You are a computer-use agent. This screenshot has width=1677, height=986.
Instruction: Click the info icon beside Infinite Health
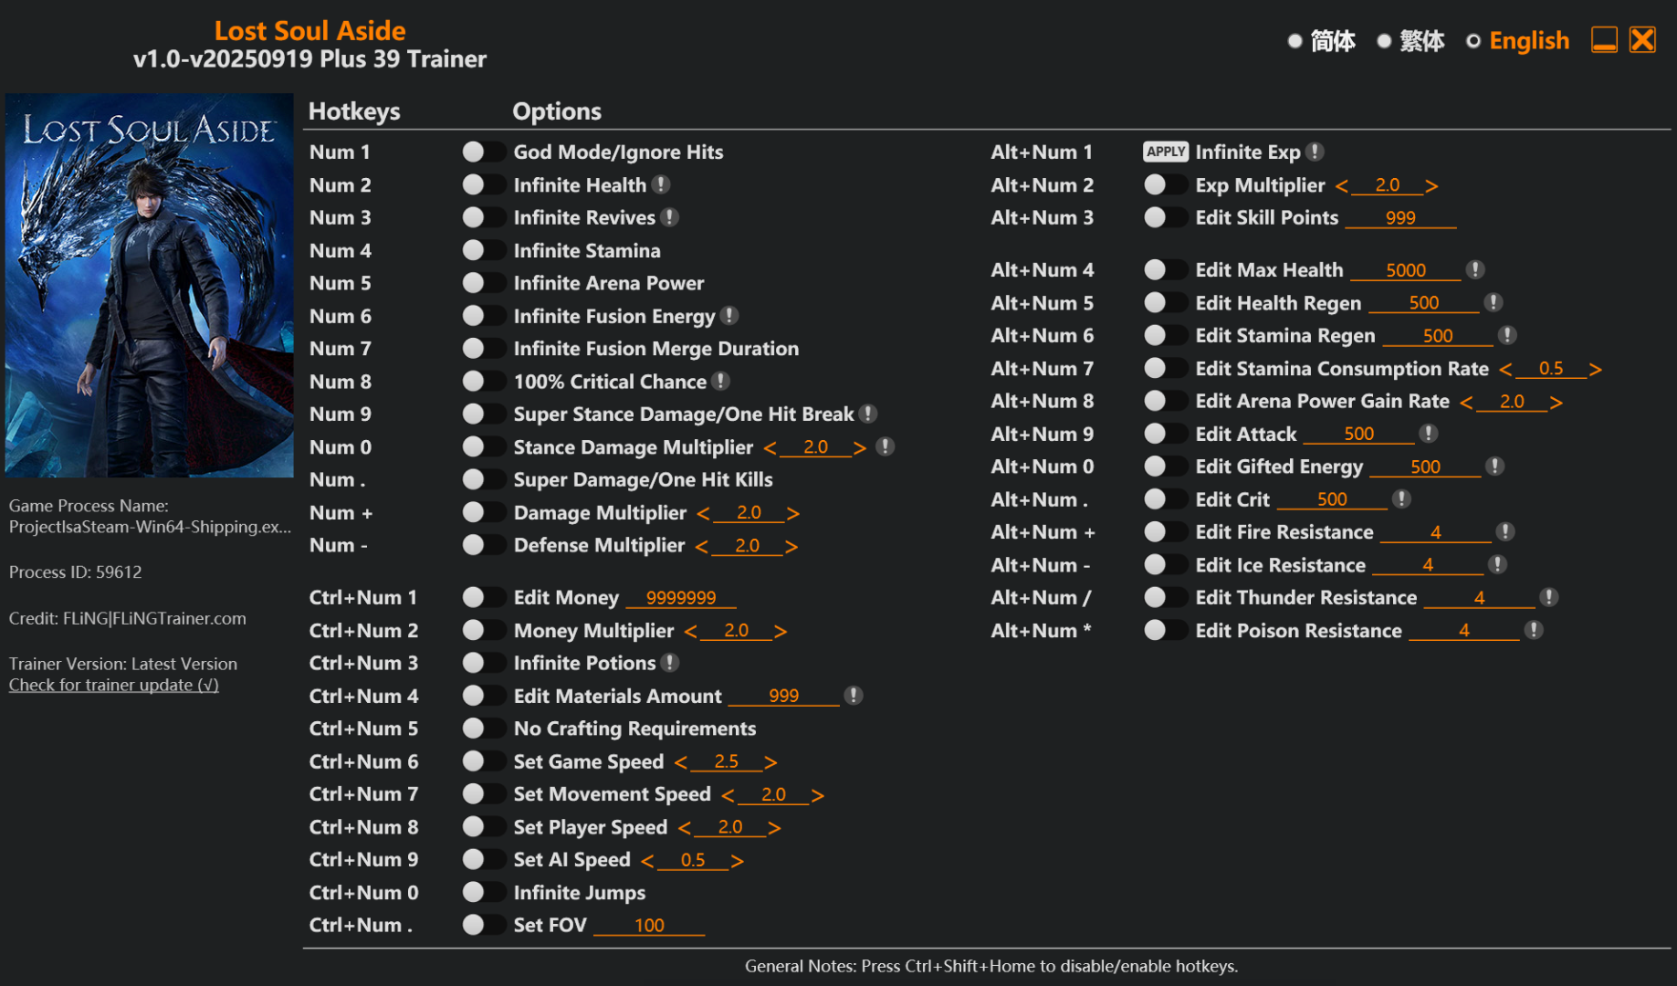[662, 184]
